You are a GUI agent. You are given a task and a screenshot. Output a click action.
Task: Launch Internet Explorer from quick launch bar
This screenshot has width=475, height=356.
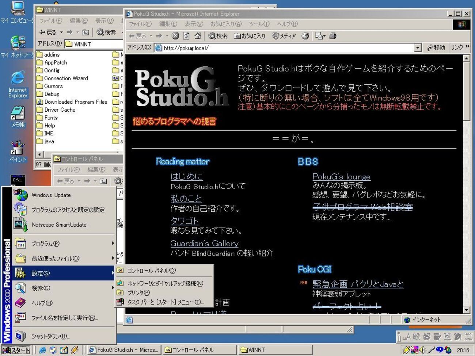(x=43, y=350)
